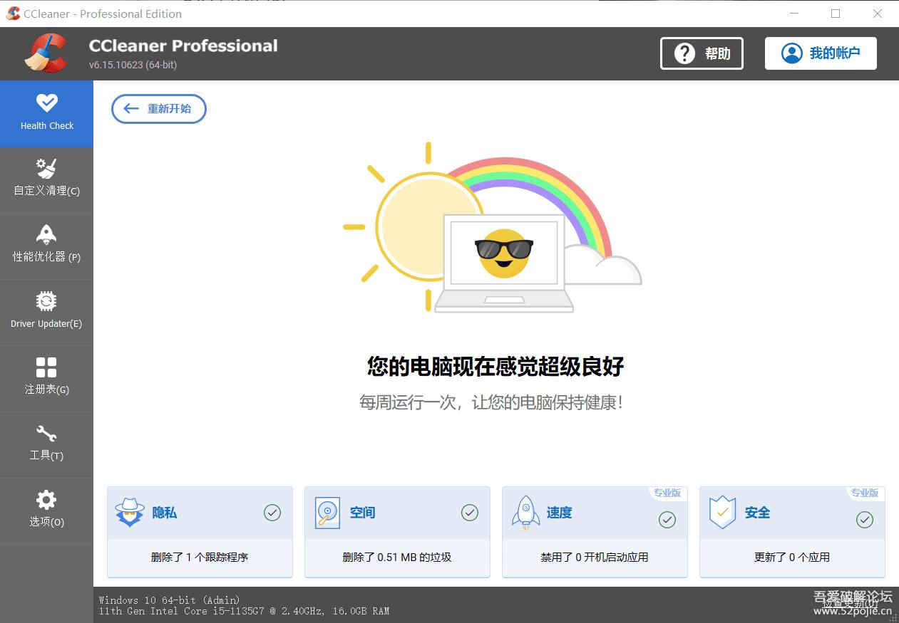Open 工具 tools section

[46, 445]
